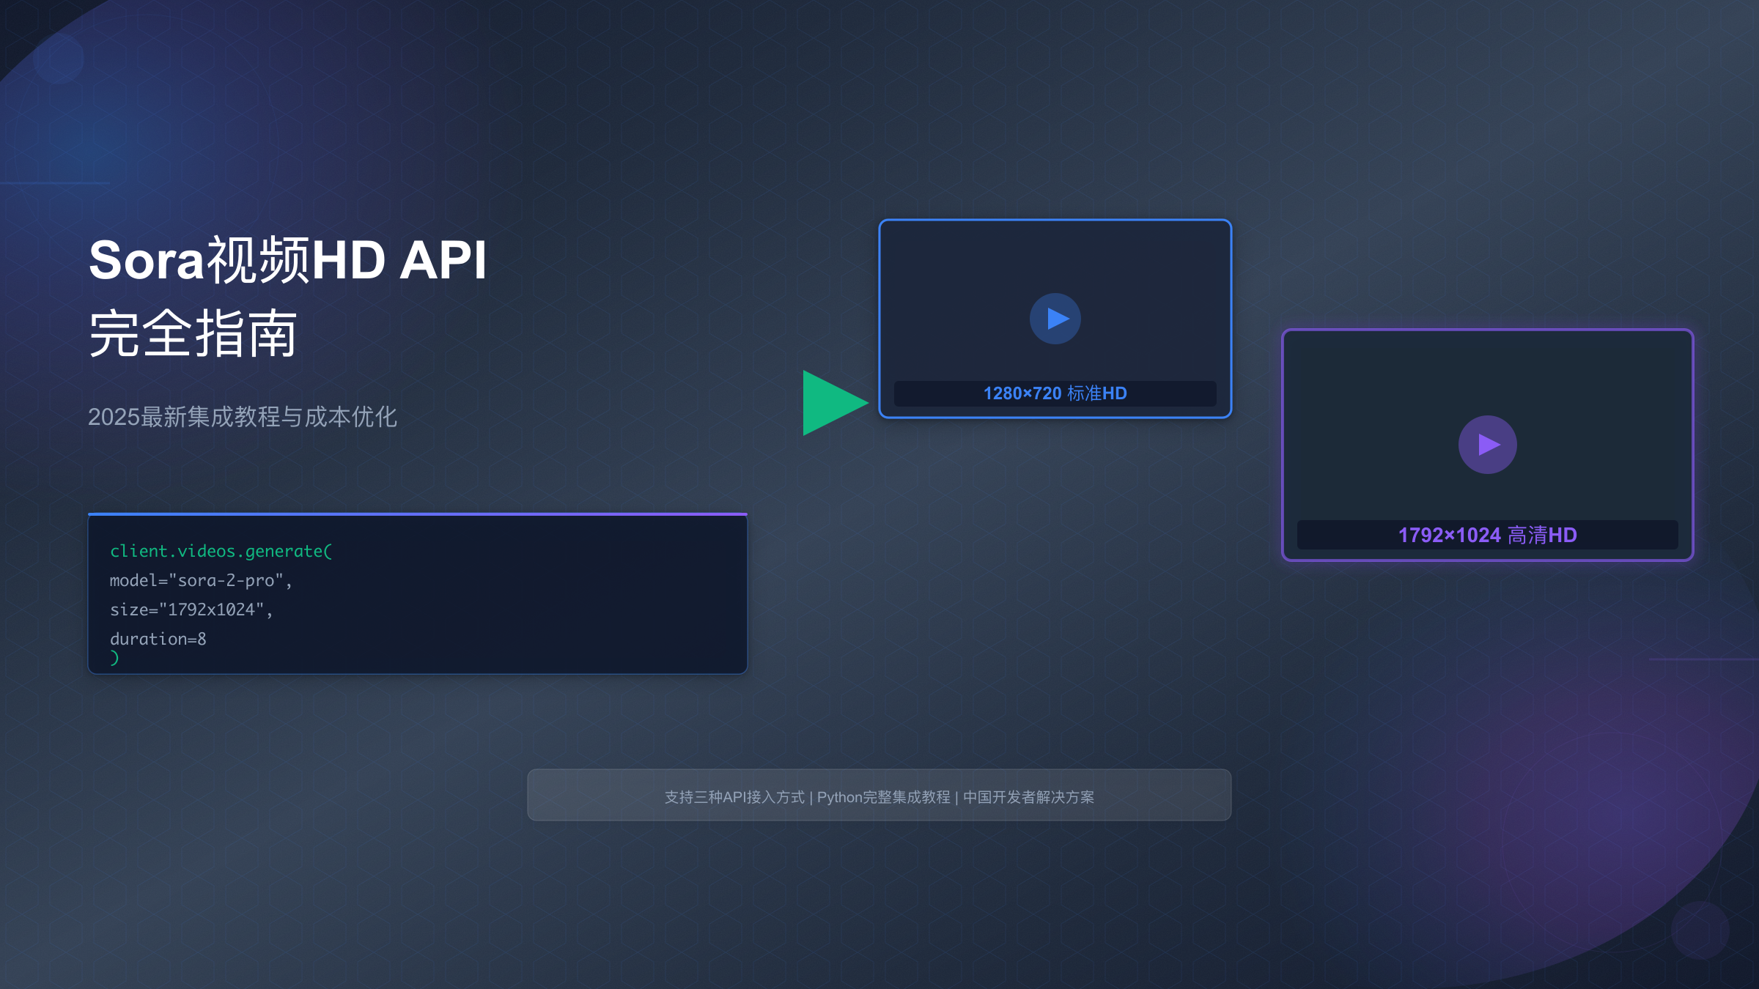Click the 中国开发者解决方案 footer text
Image resolution: width=1759 pixels, height=989 pixels.
pos(1028,797)
